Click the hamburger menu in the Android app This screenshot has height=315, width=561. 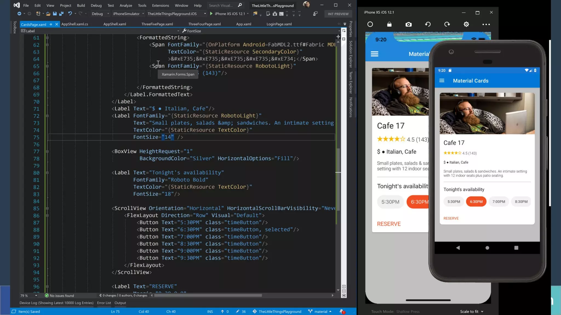tap(442, 81)
